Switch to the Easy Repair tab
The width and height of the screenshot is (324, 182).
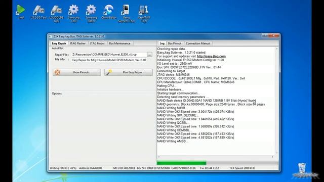coord(59,43)
